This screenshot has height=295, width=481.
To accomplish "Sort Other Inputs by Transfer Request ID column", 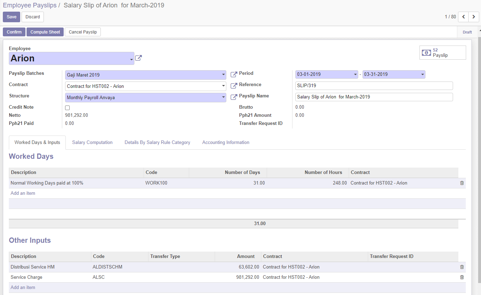I will pyautogui.click(x=413, y=257).
